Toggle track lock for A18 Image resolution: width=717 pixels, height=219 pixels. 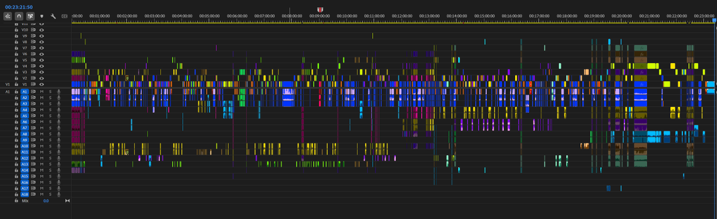click(17, 195)
